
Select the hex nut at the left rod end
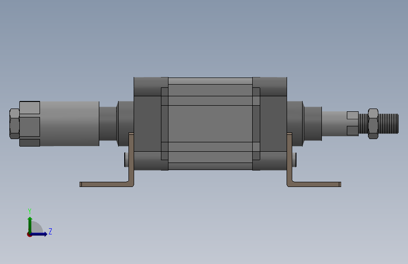pyautogui.click(x=14, y=124)
